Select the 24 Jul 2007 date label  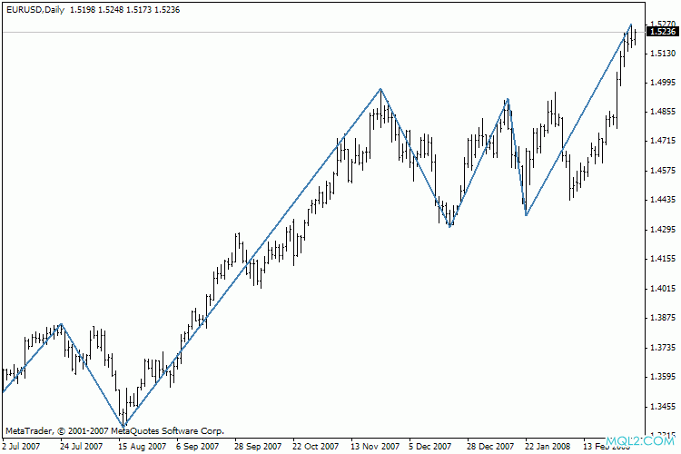(x=82, y=447)
